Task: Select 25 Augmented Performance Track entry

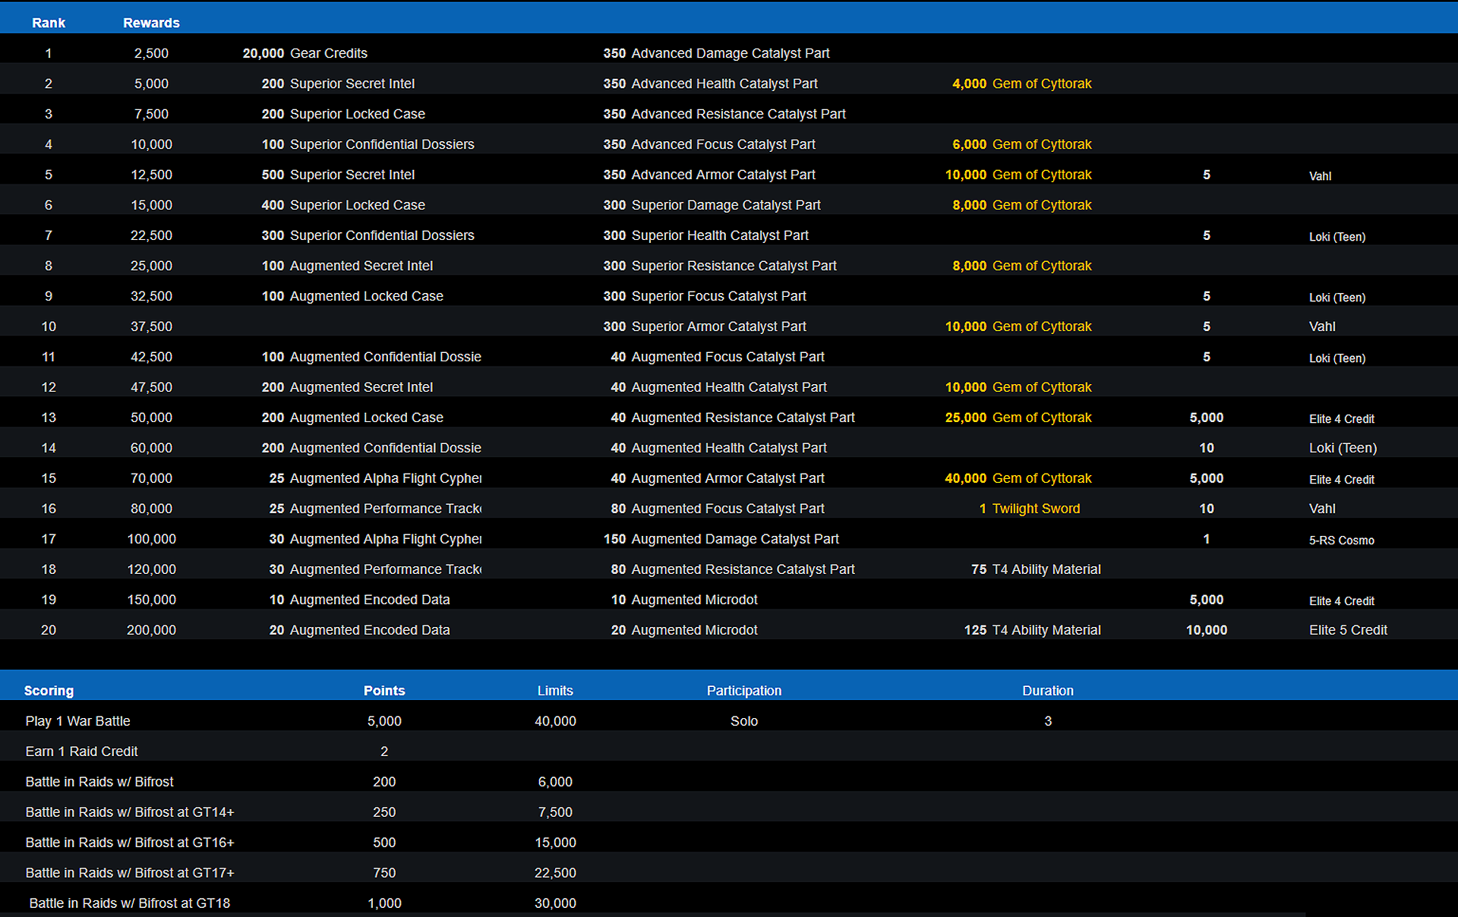Action: pos(375,509)
